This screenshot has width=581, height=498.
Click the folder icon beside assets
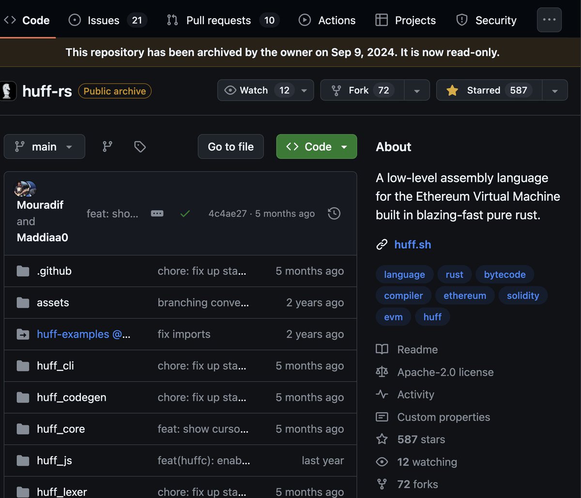coord(23,303)
